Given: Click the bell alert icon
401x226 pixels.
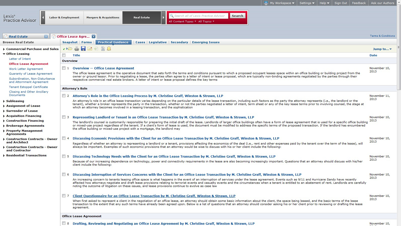Looking at the screenshot, I should (x=109, y=49).
